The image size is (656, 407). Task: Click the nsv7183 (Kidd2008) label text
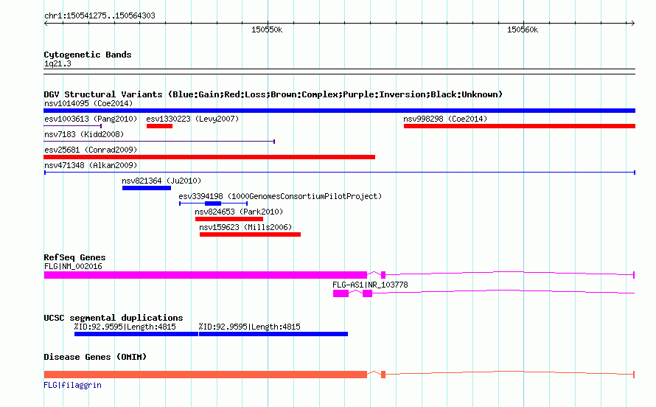(x=84, y=134)
